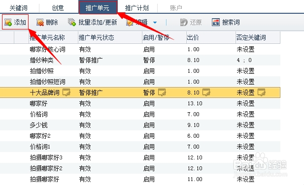
Task: Select the 十大品牌词 unit name
Action: (45, 92)
